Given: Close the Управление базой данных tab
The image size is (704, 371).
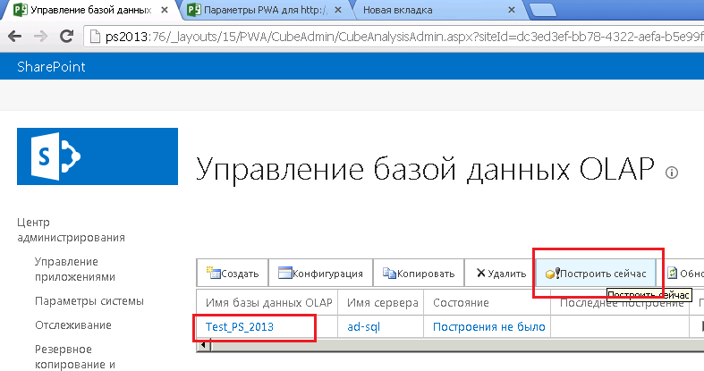Looking at the screenshot, I should pyautogui.click(x=165, y=10).
